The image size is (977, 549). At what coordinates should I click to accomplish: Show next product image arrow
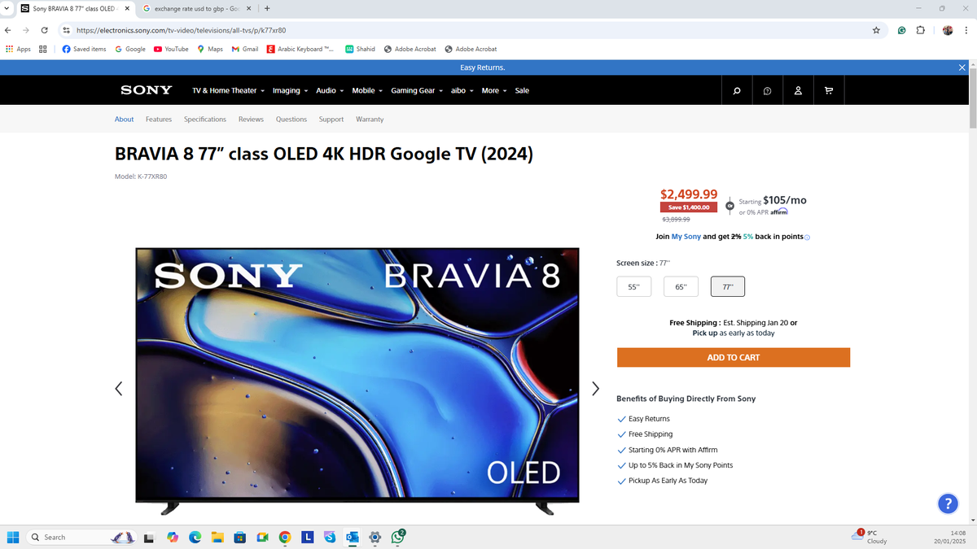[x=595, y=389]
